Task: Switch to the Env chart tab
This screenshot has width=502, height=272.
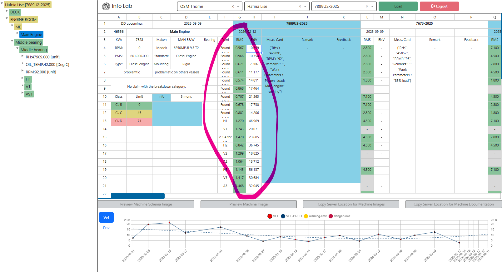Action: [x=106, y=228]
